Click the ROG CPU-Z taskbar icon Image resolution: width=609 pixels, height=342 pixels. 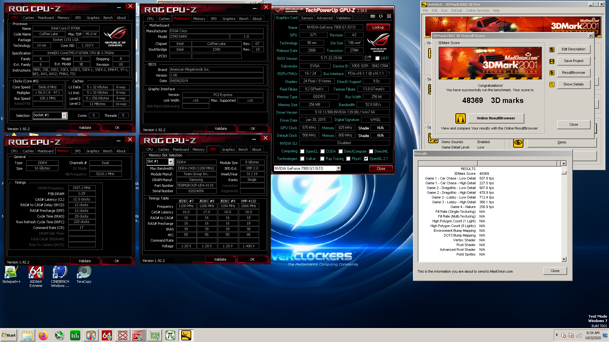click(137, 335)
